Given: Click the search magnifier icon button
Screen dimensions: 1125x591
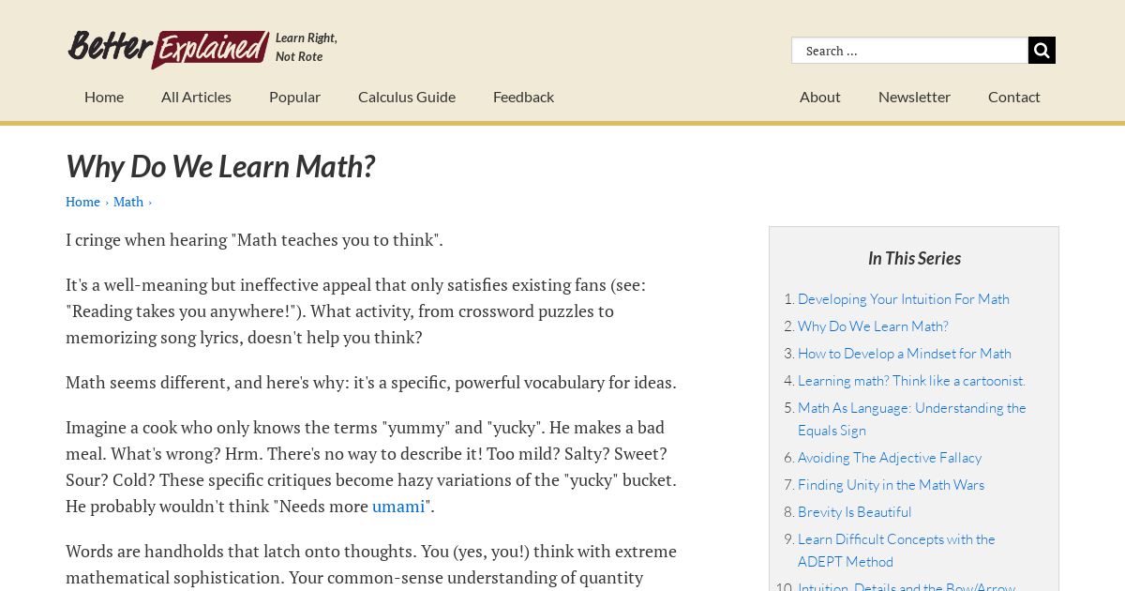Looking at the screenshot, I should [x=1042, y=51].
